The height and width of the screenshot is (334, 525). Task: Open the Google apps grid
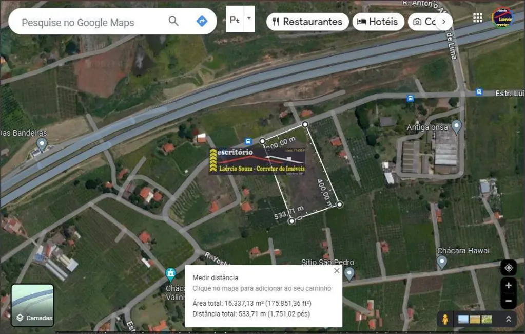click(x=478, y=18)
